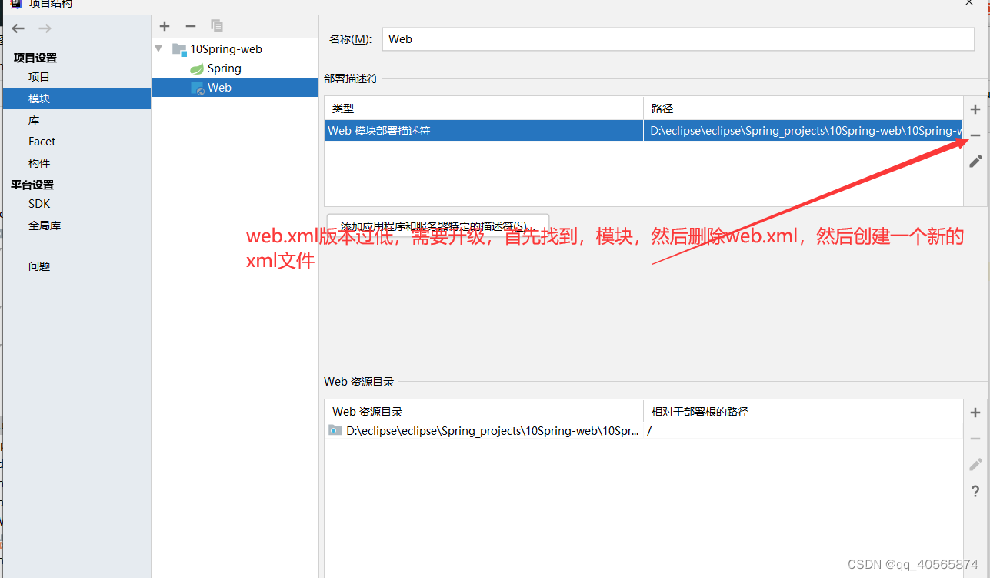The width and height of the screenshot is (990, 578).
Task: Remove deployment descriptor with minus icon
Action: (x=975, y=135)
